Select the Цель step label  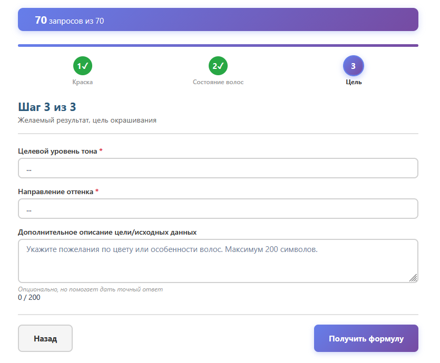click(x=354, y=82)
